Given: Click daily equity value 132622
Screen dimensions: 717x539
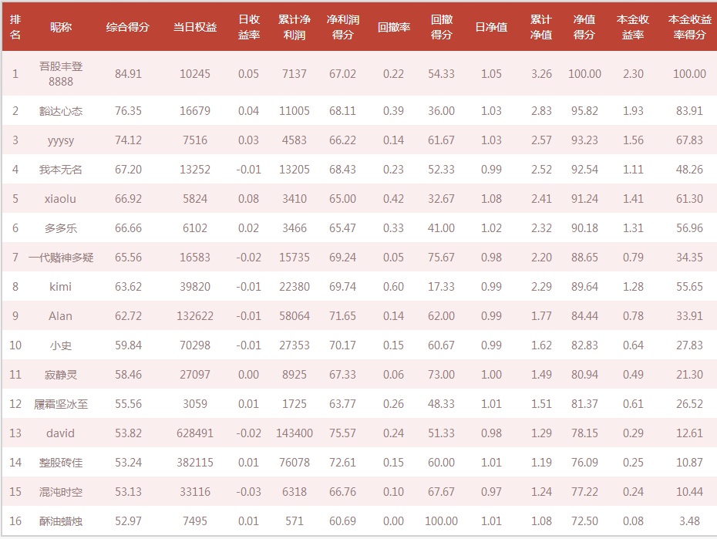Looking at the screenshot, I should 195,315.
